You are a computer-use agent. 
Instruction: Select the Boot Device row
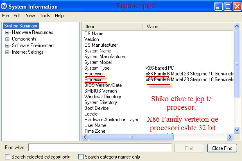[158, 108]
